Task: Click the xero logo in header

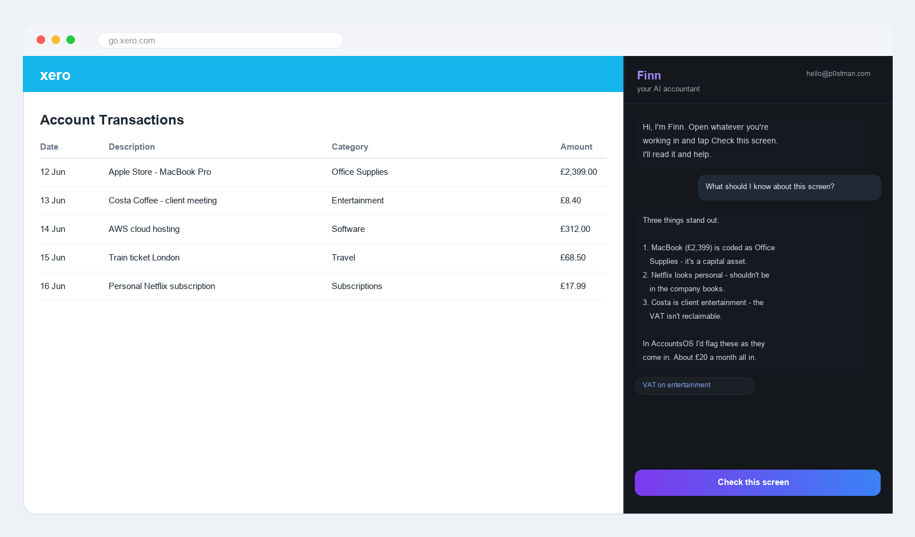Action: 55,75
